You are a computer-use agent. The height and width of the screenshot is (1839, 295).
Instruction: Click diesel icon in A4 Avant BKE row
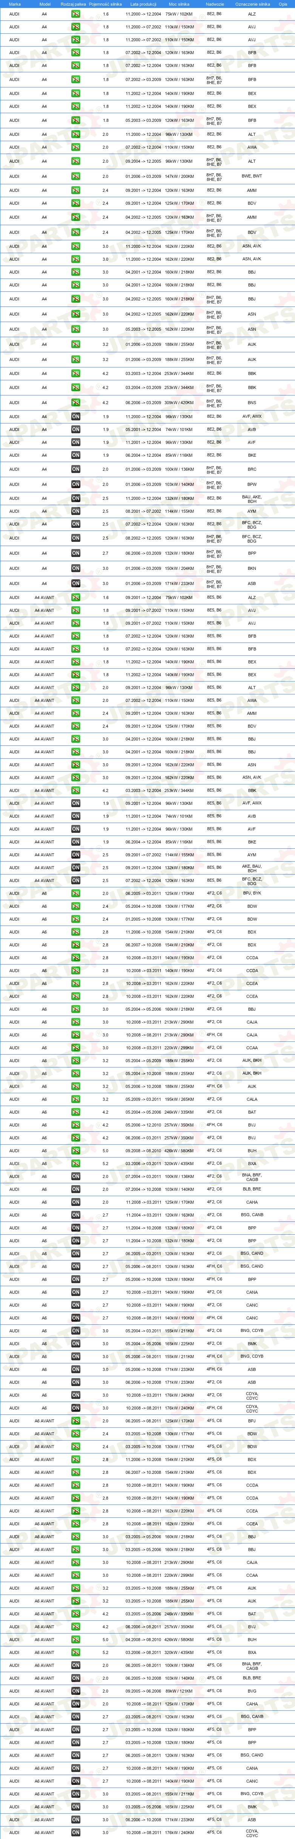tap(75, 842)
